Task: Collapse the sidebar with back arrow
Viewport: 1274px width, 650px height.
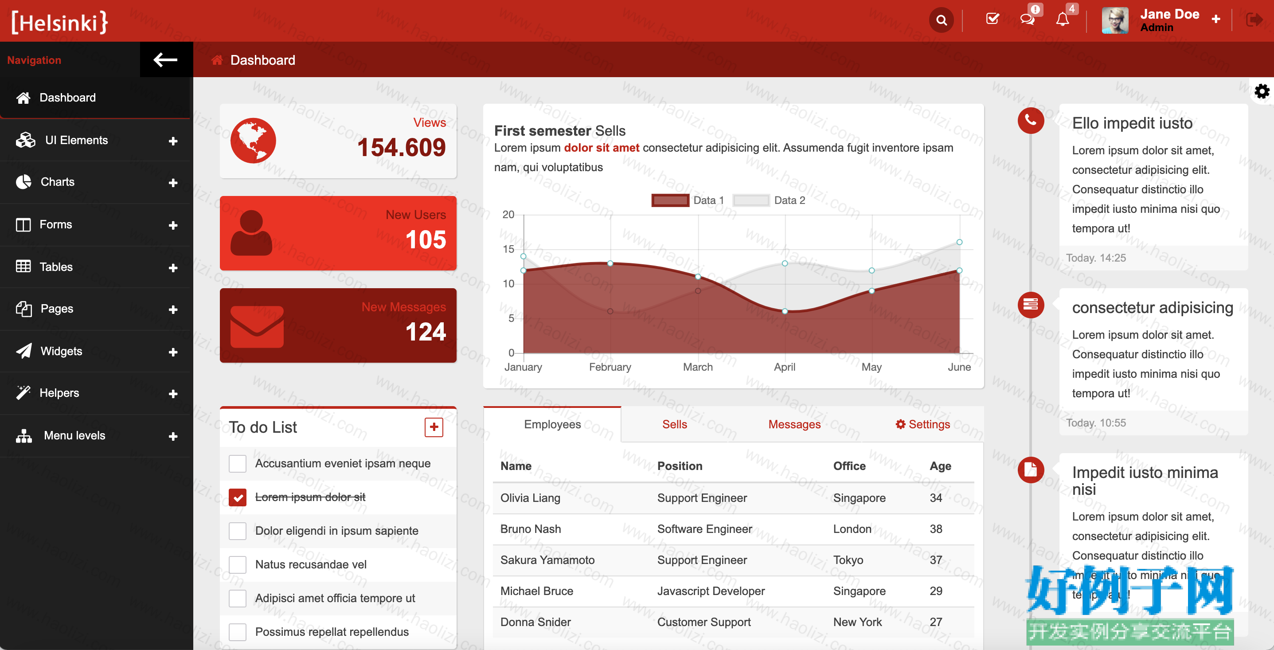Action: point(166,60)
